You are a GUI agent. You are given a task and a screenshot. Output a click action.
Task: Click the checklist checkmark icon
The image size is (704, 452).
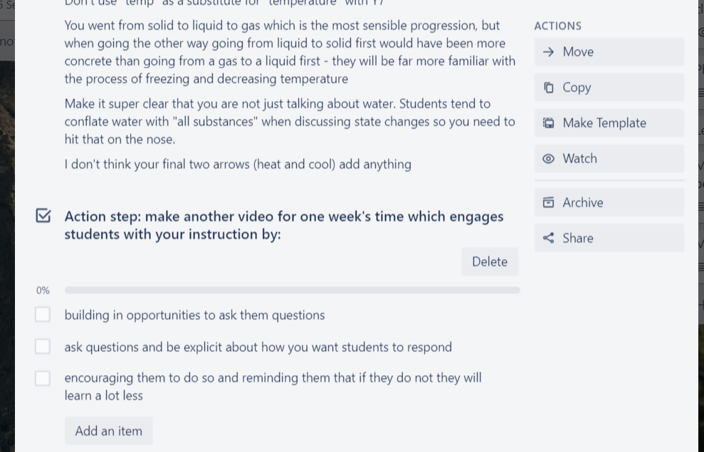tap(43, 216)
